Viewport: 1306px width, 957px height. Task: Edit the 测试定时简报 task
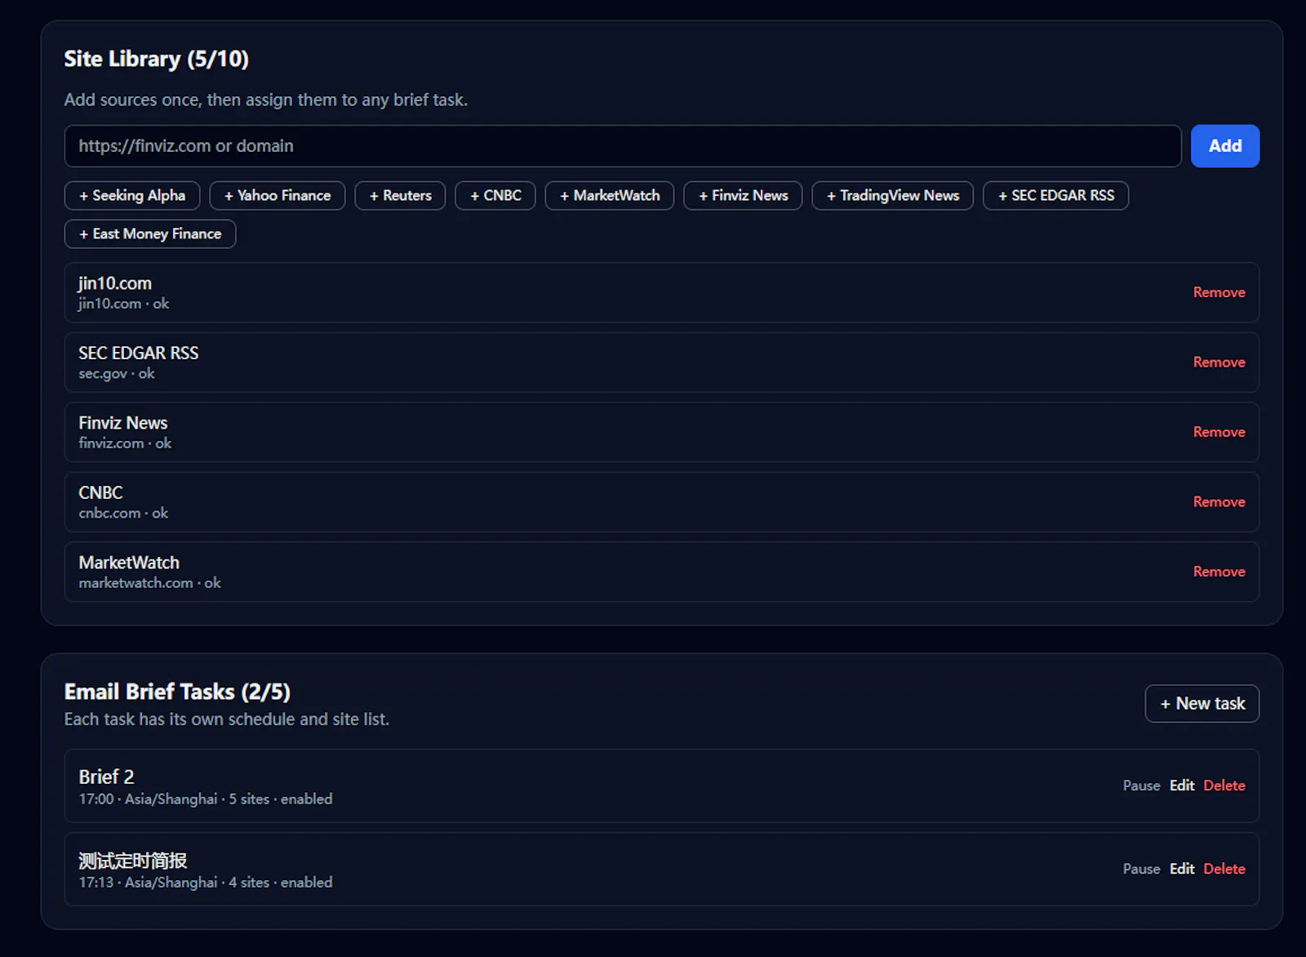pyautogui.click(x=1181, y=869)
